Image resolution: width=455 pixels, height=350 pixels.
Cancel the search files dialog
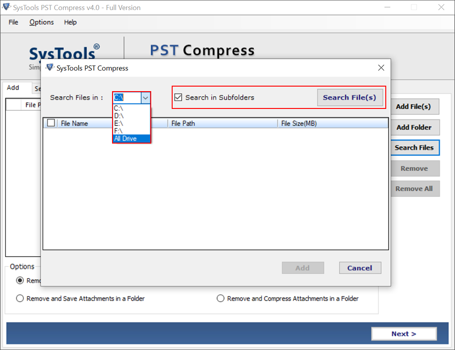[x=360, y=268]
